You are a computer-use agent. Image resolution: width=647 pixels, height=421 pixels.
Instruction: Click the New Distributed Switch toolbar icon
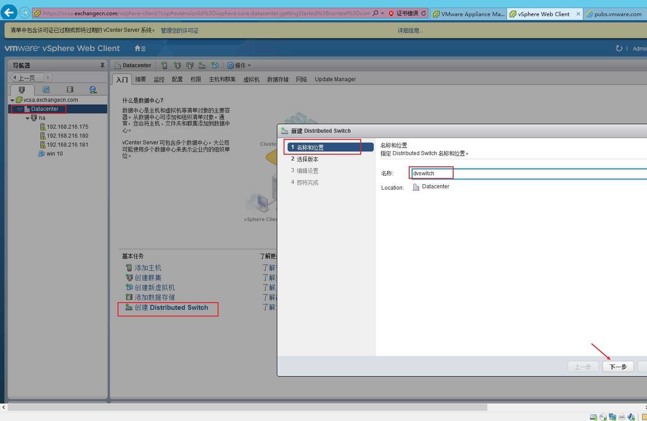(x=202, y=65)
